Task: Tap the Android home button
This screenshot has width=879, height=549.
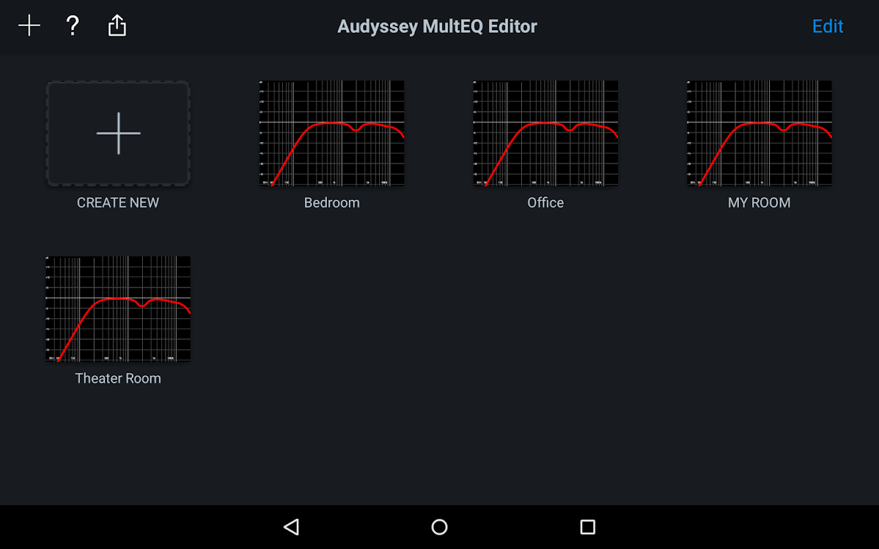Action: (439, 527)
